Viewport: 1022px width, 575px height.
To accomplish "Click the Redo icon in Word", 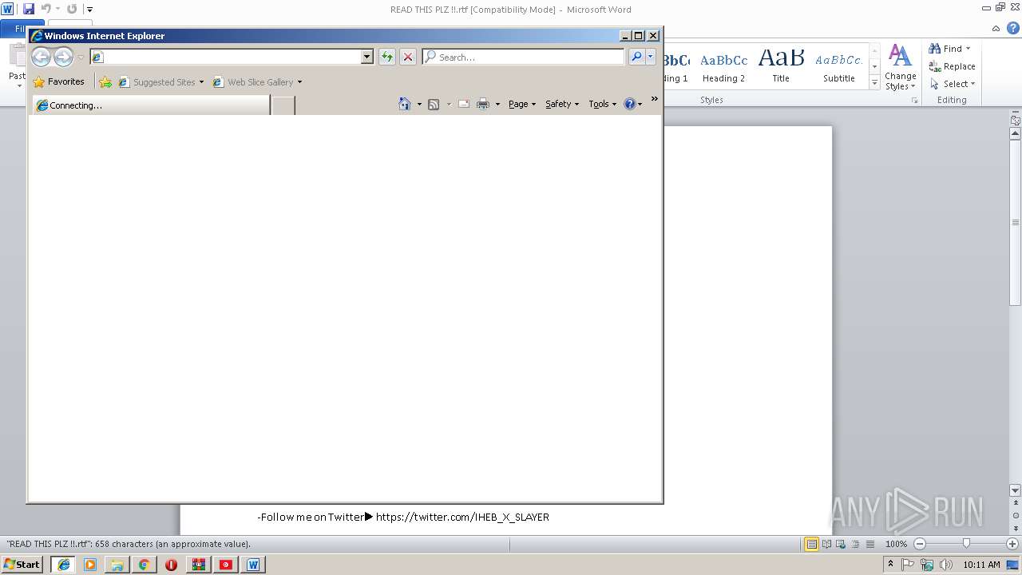I will click(x=72, y=9).
